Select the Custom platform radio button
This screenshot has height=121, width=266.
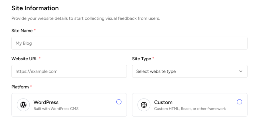coord(239,102)
